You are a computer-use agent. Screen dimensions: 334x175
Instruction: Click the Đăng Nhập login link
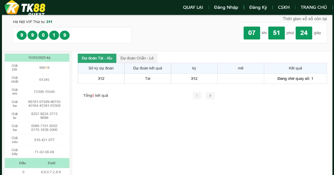point(226,7)
